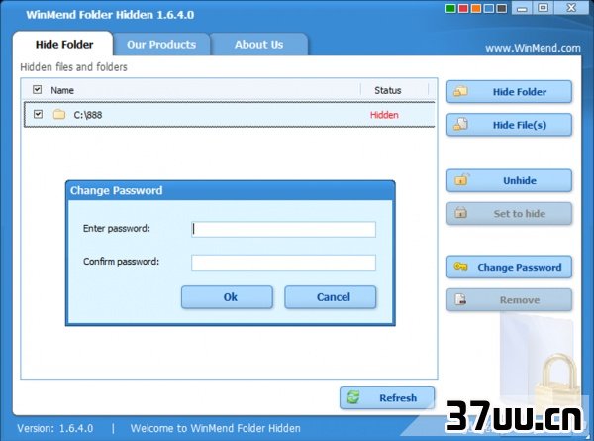
Task: Click the file icon on Hide File(s) button
Action: 460,124
